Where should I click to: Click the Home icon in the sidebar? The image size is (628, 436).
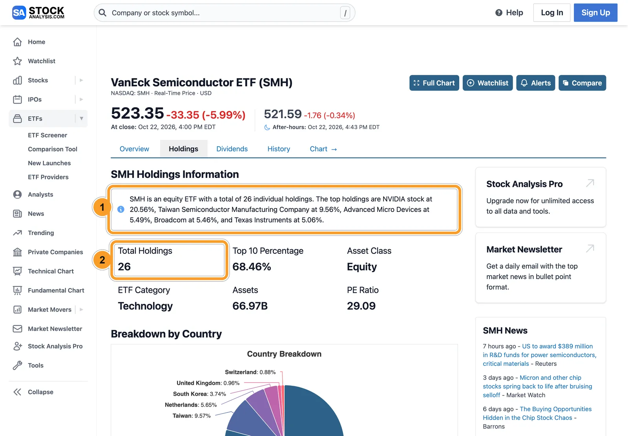pos(17,42)
